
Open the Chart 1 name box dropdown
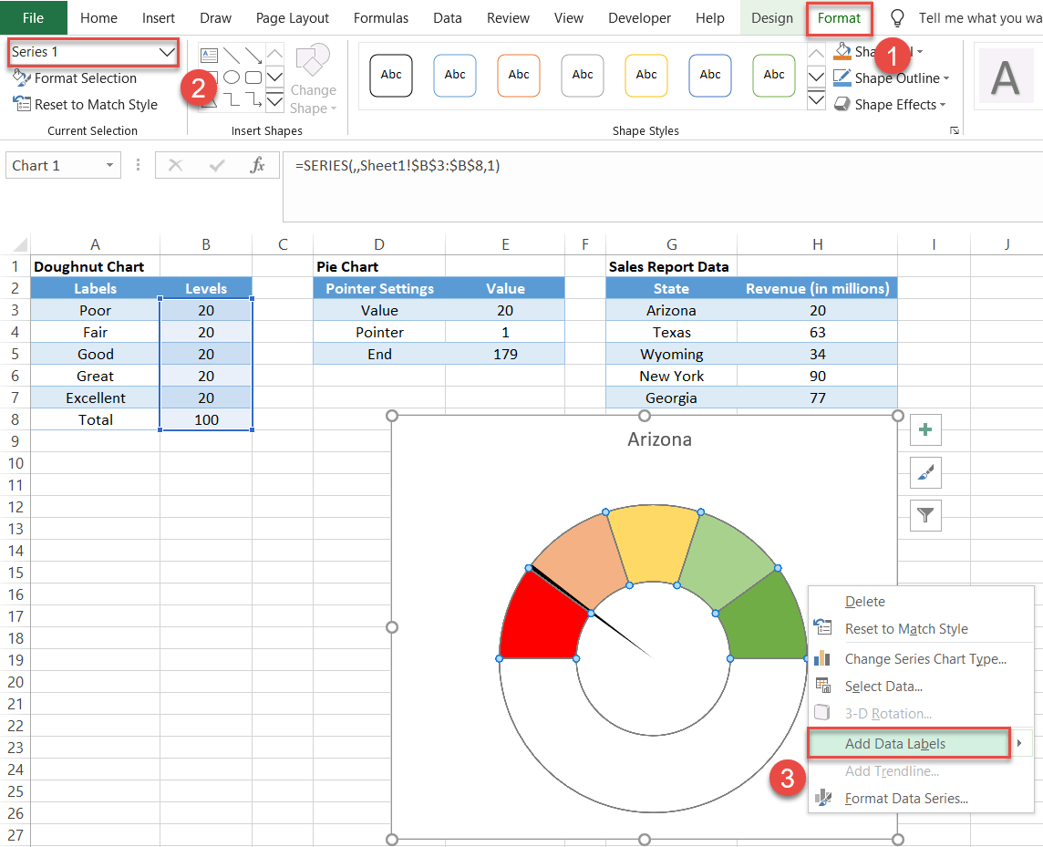(x=108, y=165)
